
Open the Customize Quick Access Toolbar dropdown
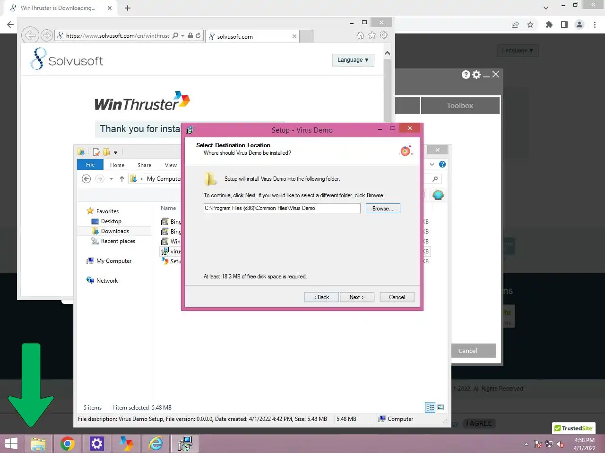(115, 152)
